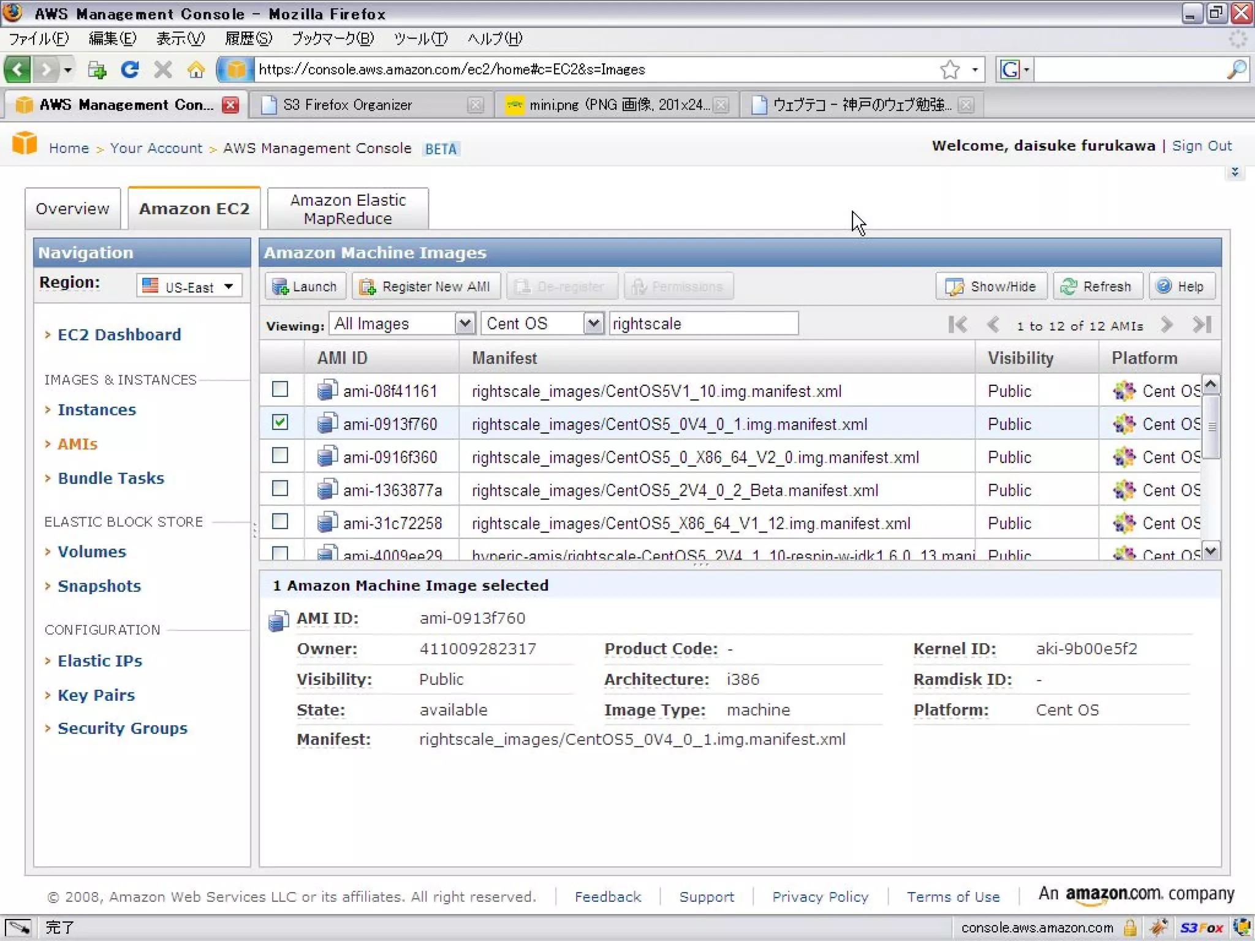Close the AWS Management Console tab
Screen dimensions: 1255x941
230,105
